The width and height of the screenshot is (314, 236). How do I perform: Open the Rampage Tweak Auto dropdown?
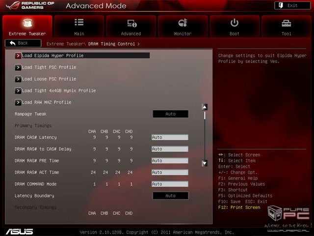[170, 114]
